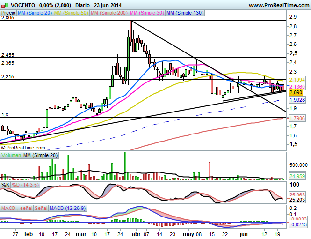Click the %K stochastic label
The image size is (311, 239).
coord(6,185)
